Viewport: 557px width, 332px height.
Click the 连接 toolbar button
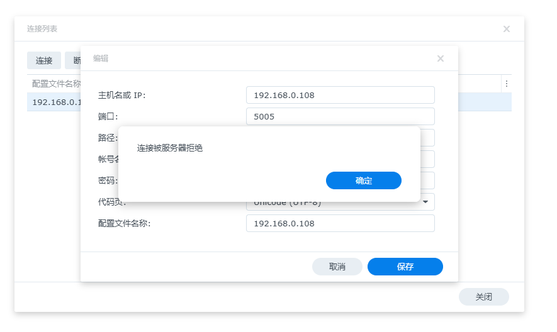tap(44, 60)
